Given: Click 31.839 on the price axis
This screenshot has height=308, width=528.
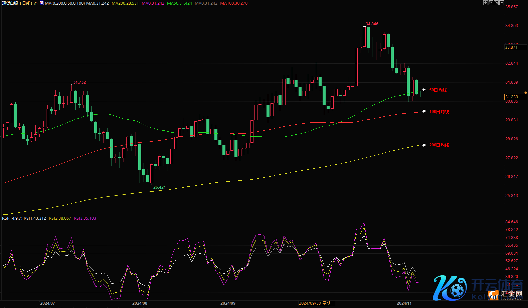Looking at the screenshot, I should (x=512, y=82).
